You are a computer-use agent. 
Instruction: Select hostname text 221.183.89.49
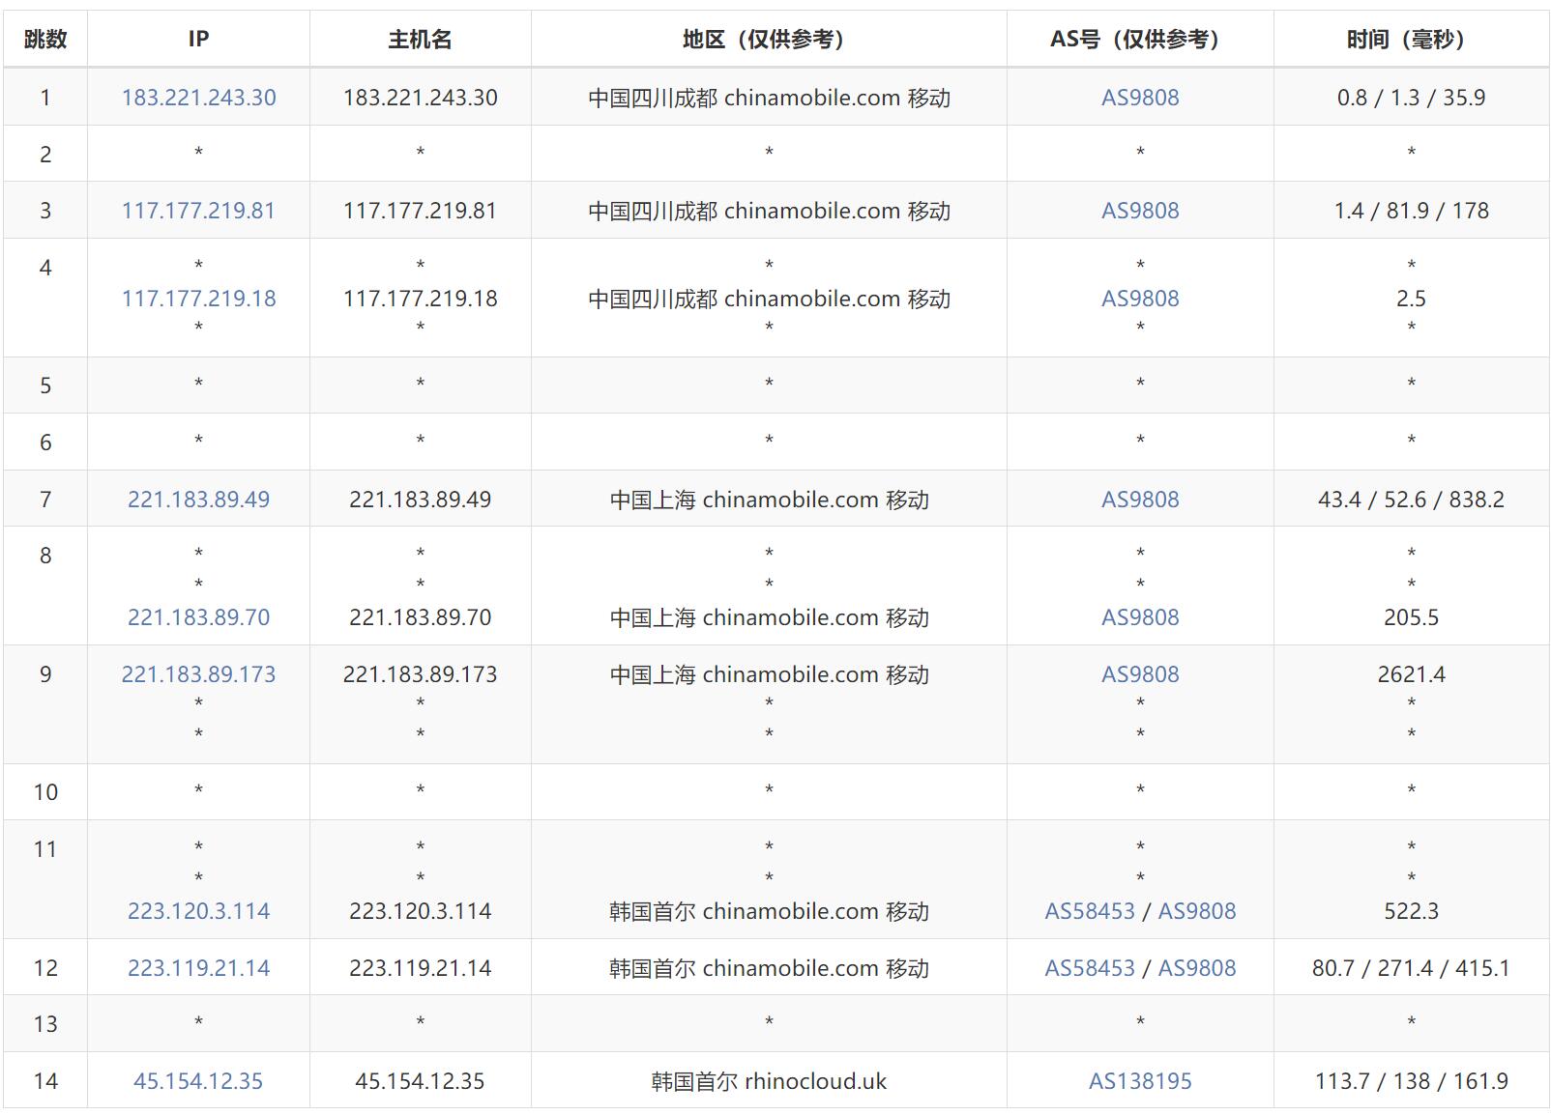point(421,500)
